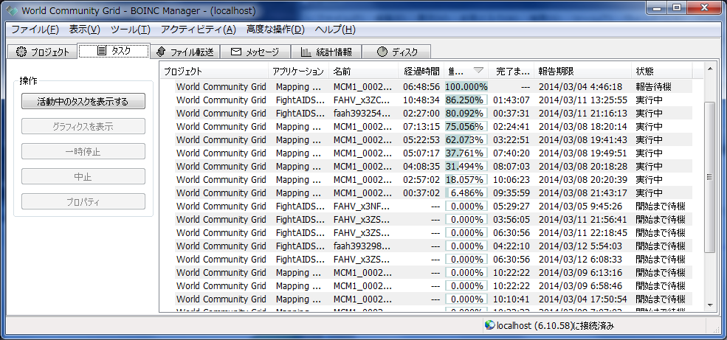Click the 中止 button
This screenshot has height=340, width=727.
point(83,176)
